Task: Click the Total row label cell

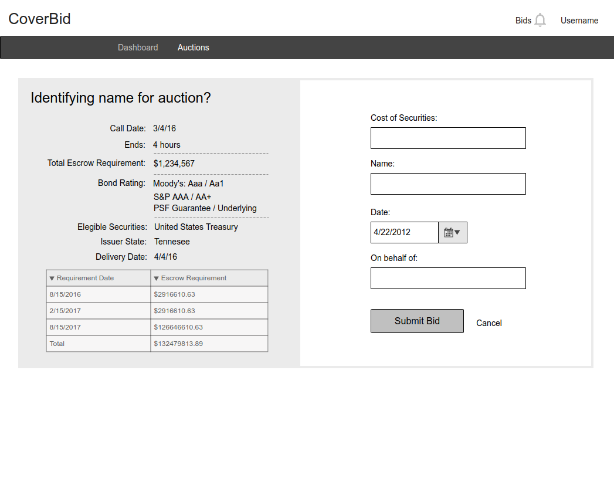Action: point(99,344)
